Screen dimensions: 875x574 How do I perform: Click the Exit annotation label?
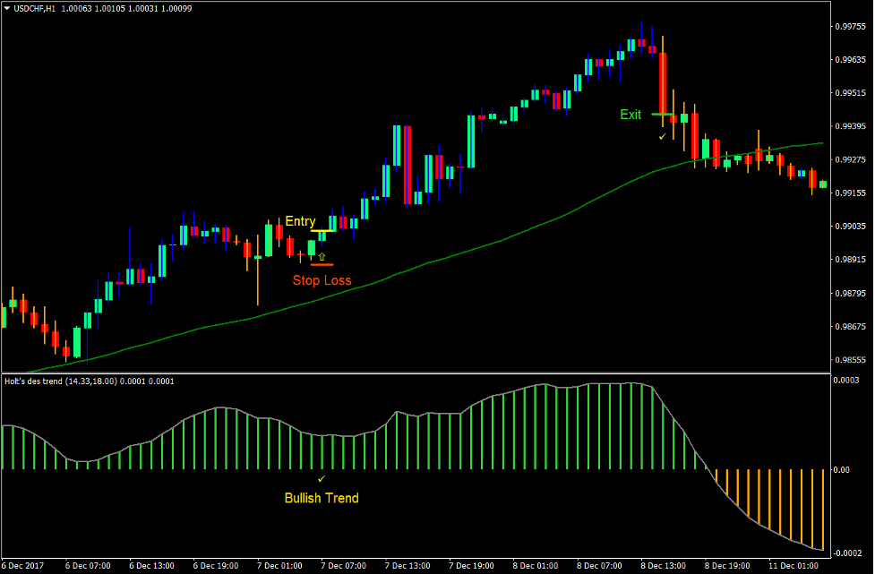point(630,115)
